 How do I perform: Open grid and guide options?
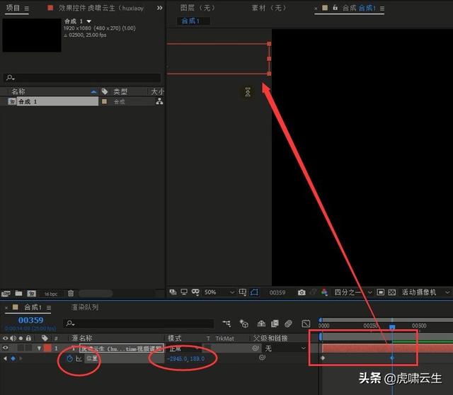pyautogui.click(x=242, y=292)
